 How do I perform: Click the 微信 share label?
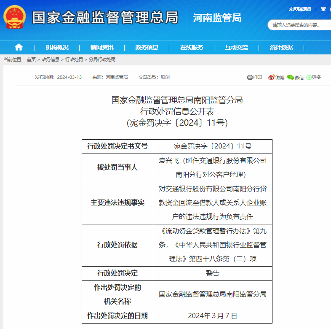[x=299, y=78]
